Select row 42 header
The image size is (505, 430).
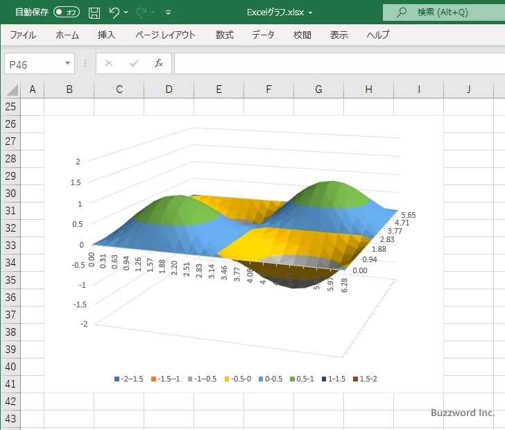tap(10, 402)
